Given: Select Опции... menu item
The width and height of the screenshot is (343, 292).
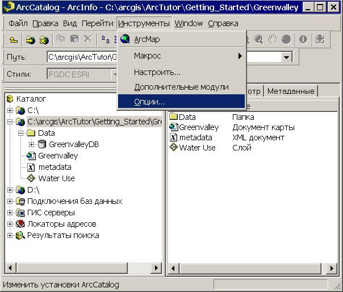Looking at the screenshot, I should 181,102.
